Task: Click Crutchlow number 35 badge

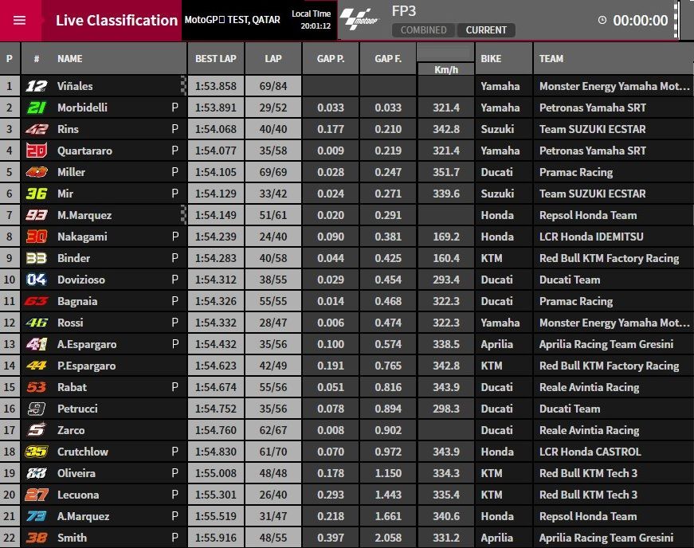Action: (x=37, y=452)
